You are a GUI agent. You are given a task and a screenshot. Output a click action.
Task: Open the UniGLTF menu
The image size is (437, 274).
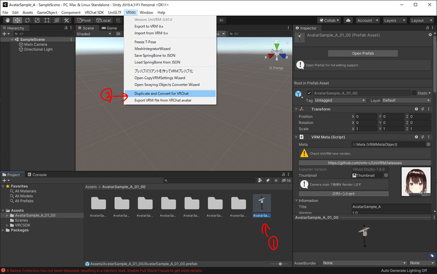115,12
